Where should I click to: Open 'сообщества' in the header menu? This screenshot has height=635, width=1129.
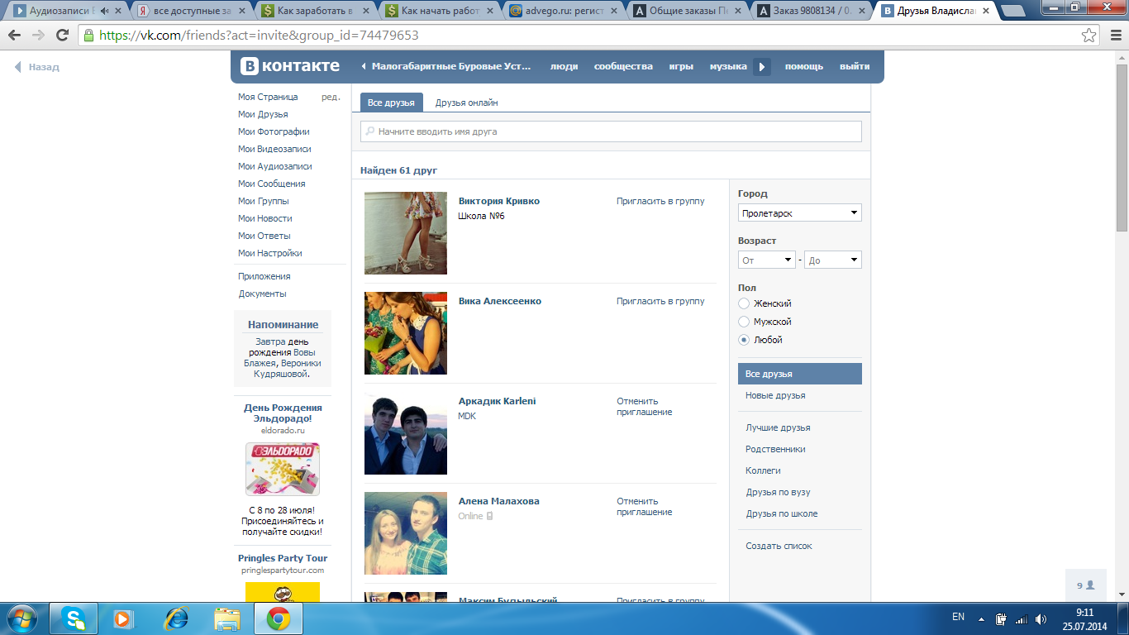click(x=623, y=66)
